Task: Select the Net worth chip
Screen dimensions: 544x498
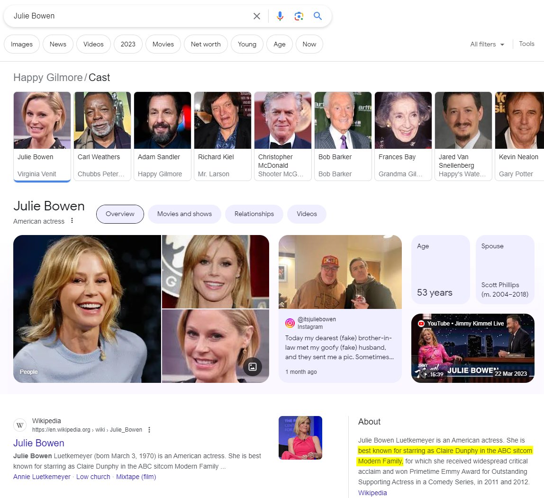Action: tap(206, 44)
